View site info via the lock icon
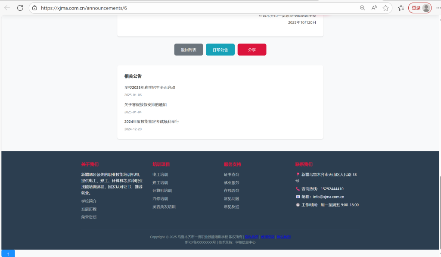This screenshot has height=257, width=441. click(34, 8)
